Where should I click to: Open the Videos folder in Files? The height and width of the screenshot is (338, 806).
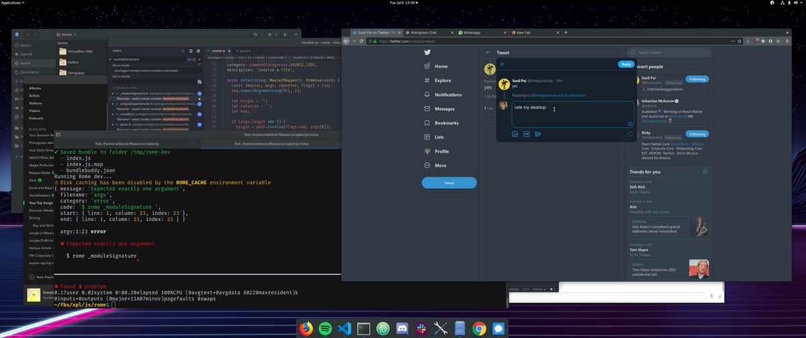tap(68, 62)
